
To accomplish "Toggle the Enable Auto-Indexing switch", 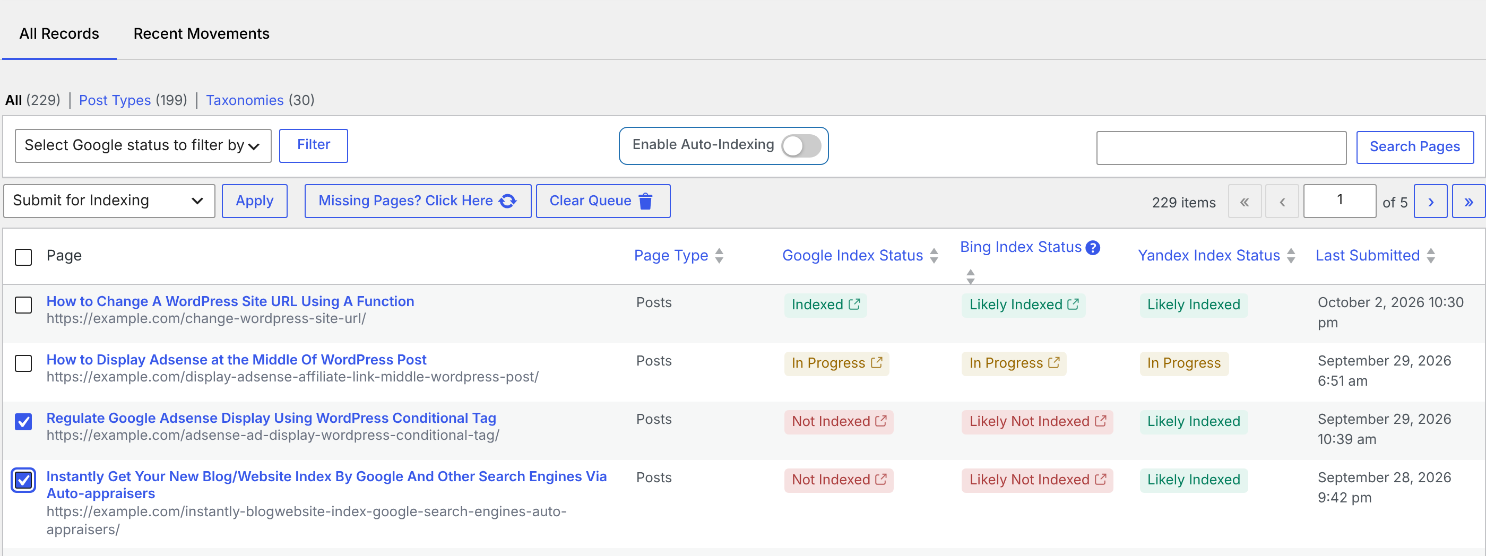I will [801, 145].
